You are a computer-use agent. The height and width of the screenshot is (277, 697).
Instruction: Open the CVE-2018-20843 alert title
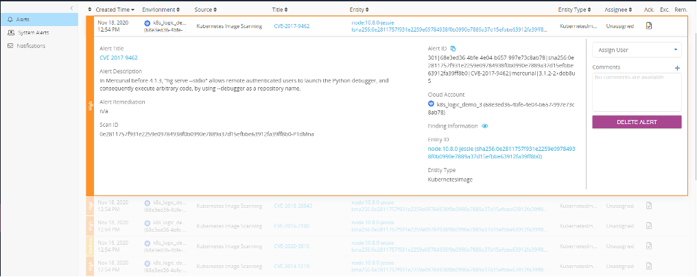[293, 206]
